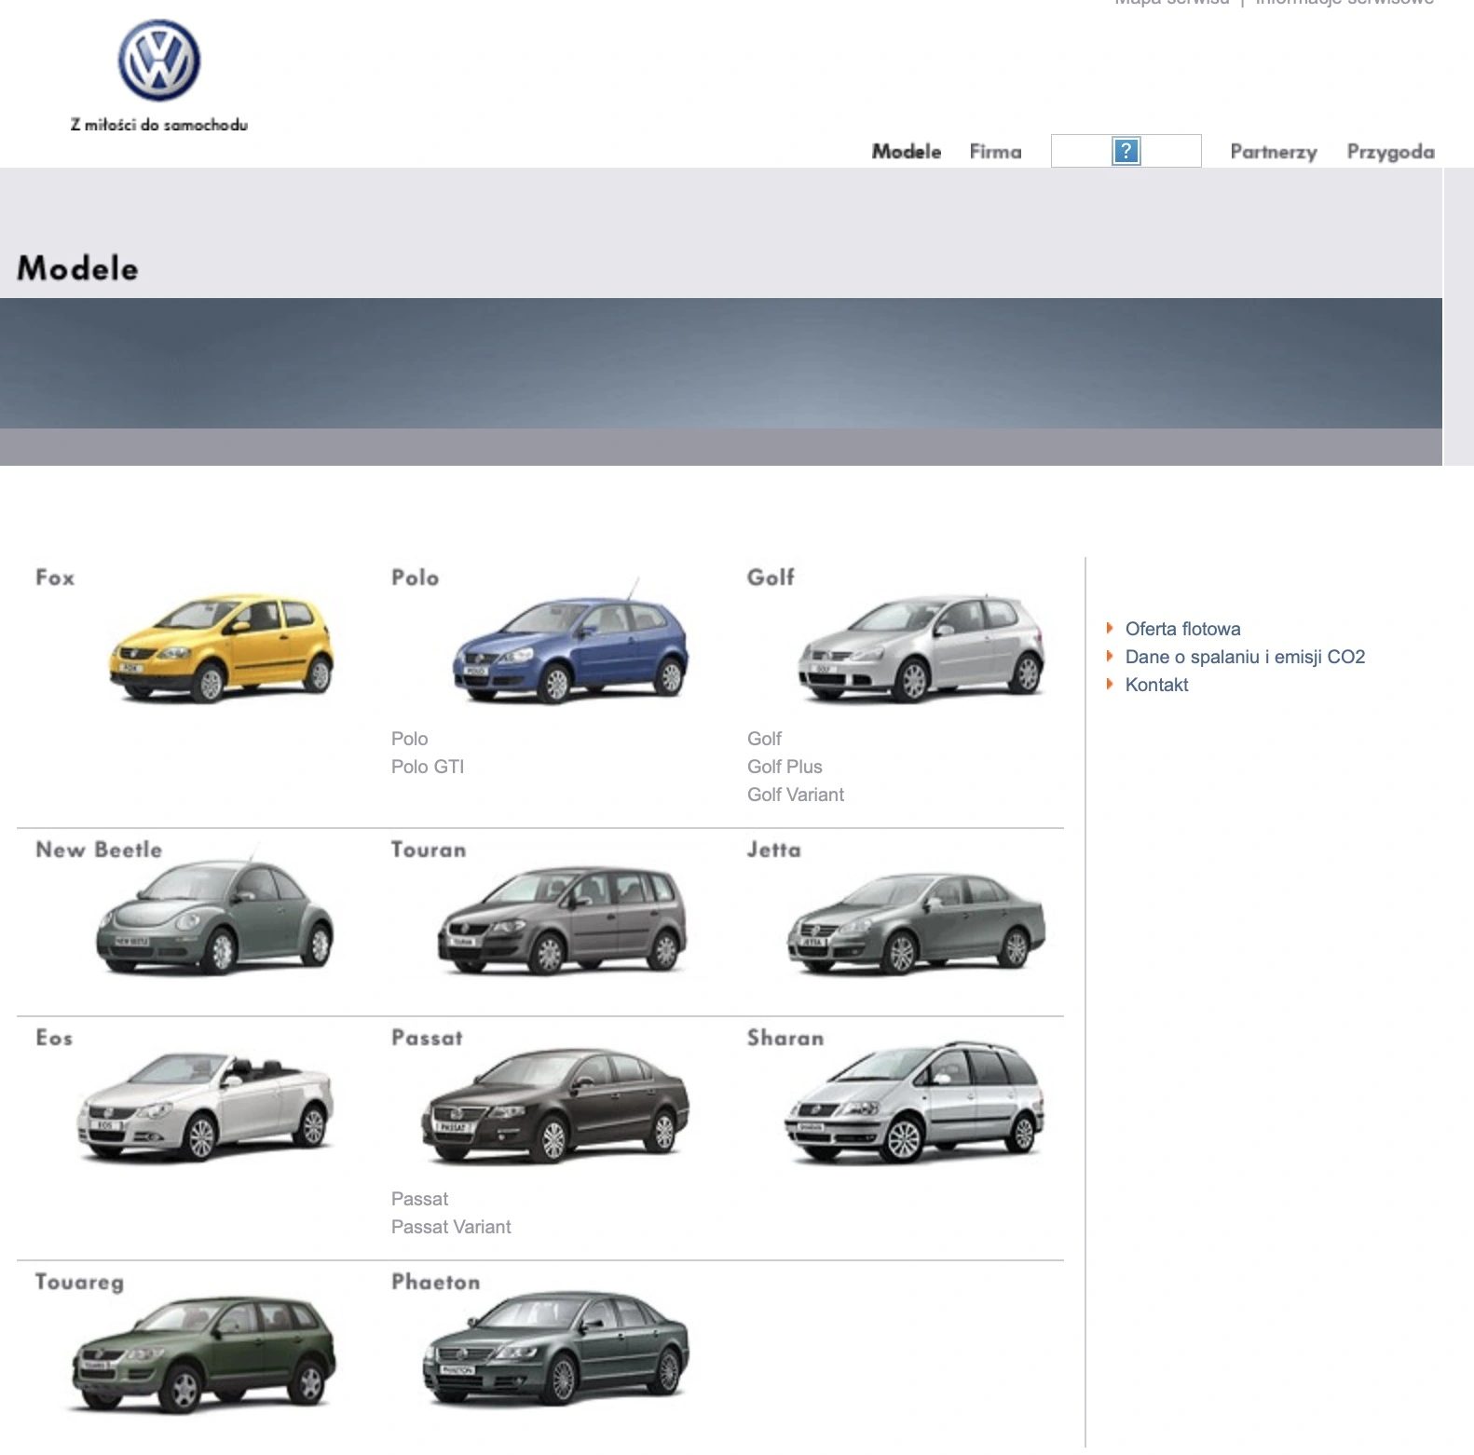This screenshot has width=1474, height=1455.
Task: Click the bold Golf model heading
Action: 771,578
